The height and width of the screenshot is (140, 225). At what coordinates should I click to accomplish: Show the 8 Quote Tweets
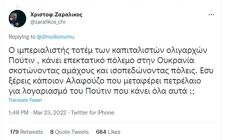70,132
